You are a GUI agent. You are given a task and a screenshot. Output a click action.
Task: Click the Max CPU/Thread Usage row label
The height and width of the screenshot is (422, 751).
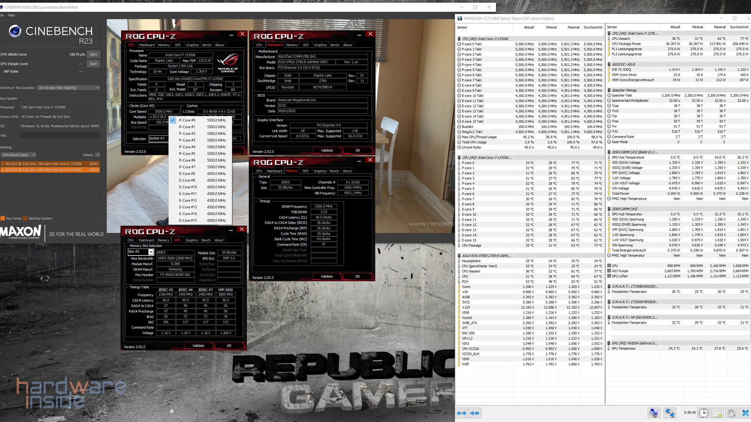[479, 137]
